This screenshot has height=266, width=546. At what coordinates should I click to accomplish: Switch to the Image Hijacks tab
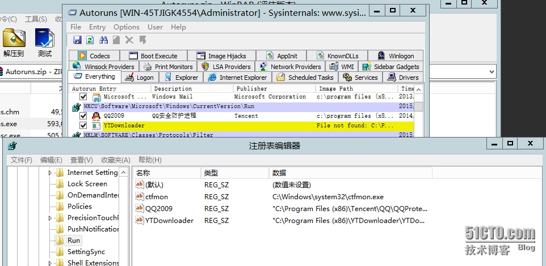[222, 56]
